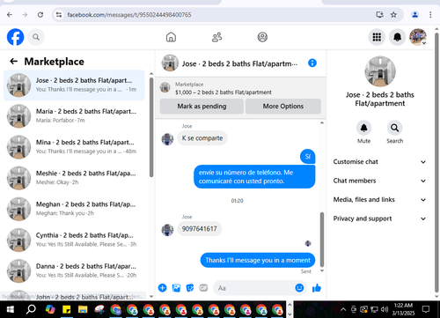Image resolution: width=440 pixels, height=318 pixels.
Task: Open conversation information icon
Action: (x=312, y=63)
